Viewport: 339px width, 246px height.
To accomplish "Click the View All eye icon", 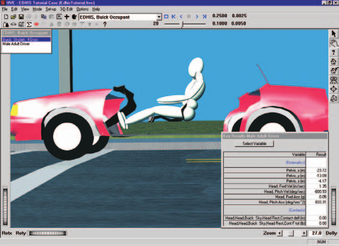I will pyautogui.click(x=334, y=80).
